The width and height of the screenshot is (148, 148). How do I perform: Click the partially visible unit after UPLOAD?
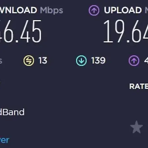tap(146, 10)
